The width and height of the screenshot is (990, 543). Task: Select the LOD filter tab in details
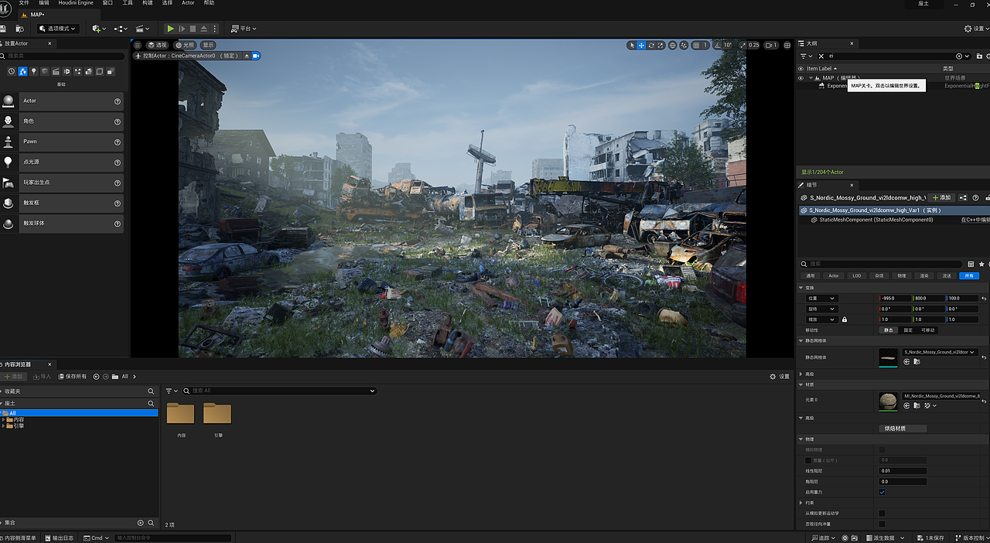[x=856, y=275]
